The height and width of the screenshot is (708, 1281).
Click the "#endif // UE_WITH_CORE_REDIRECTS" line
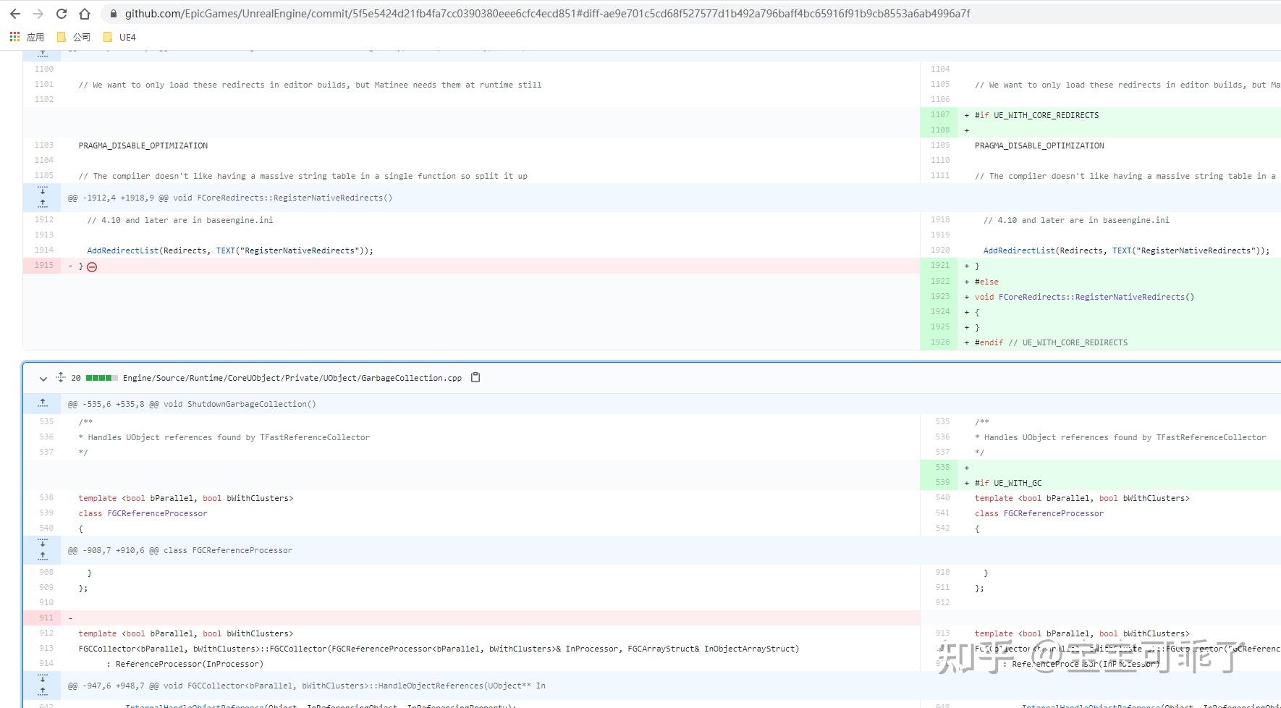click(x=1051, y=342)
